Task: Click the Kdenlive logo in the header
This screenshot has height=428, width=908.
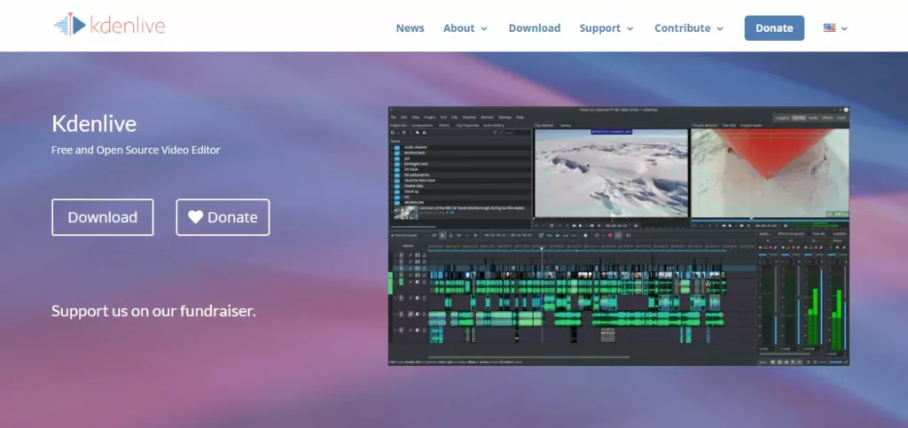Action: click(109, 25)
